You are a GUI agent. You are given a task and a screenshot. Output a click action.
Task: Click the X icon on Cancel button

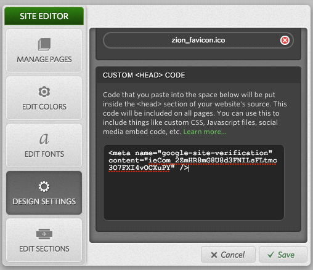tap(214, 255)
